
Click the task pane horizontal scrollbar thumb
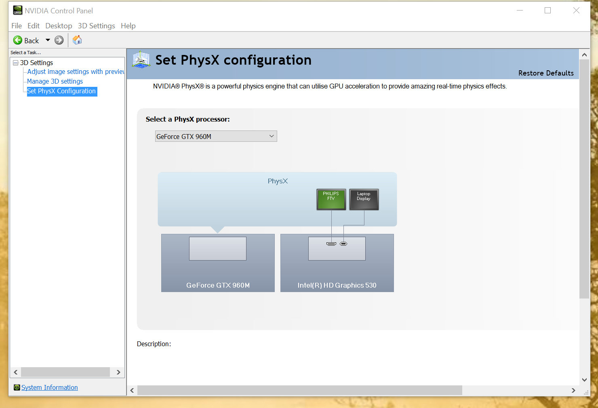click(x=65, y=372)
